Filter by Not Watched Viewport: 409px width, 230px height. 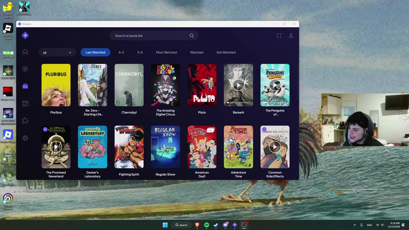tap(226, 52)
